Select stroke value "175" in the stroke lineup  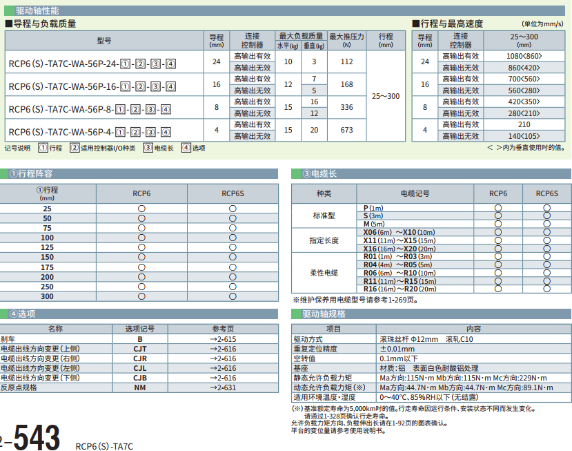[x=47, y=267]
